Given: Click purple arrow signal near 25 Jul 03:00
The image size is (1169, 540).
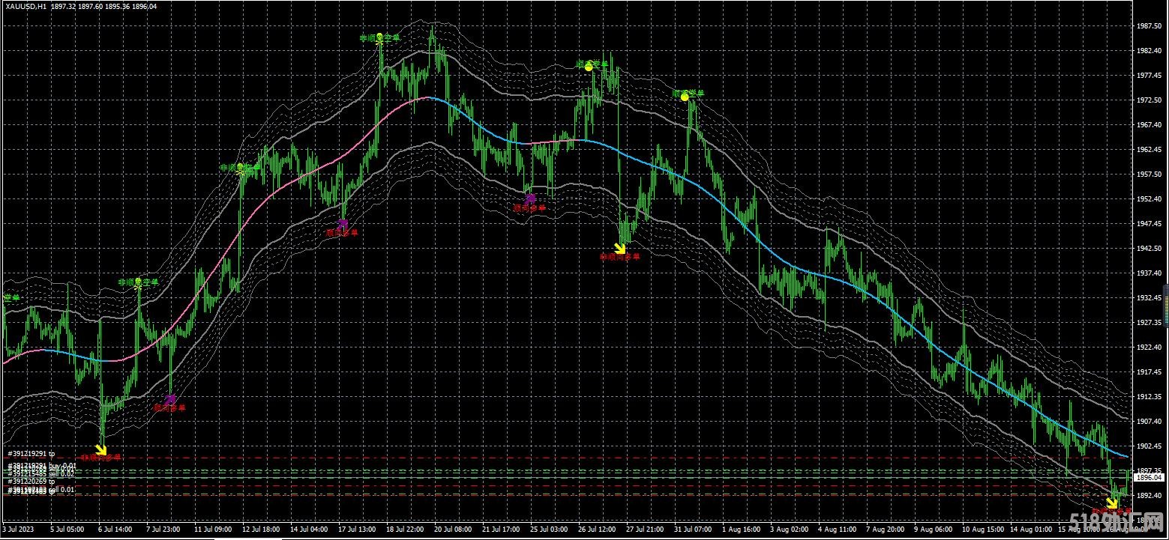Looking at the screenshot, I should (530, 198).
